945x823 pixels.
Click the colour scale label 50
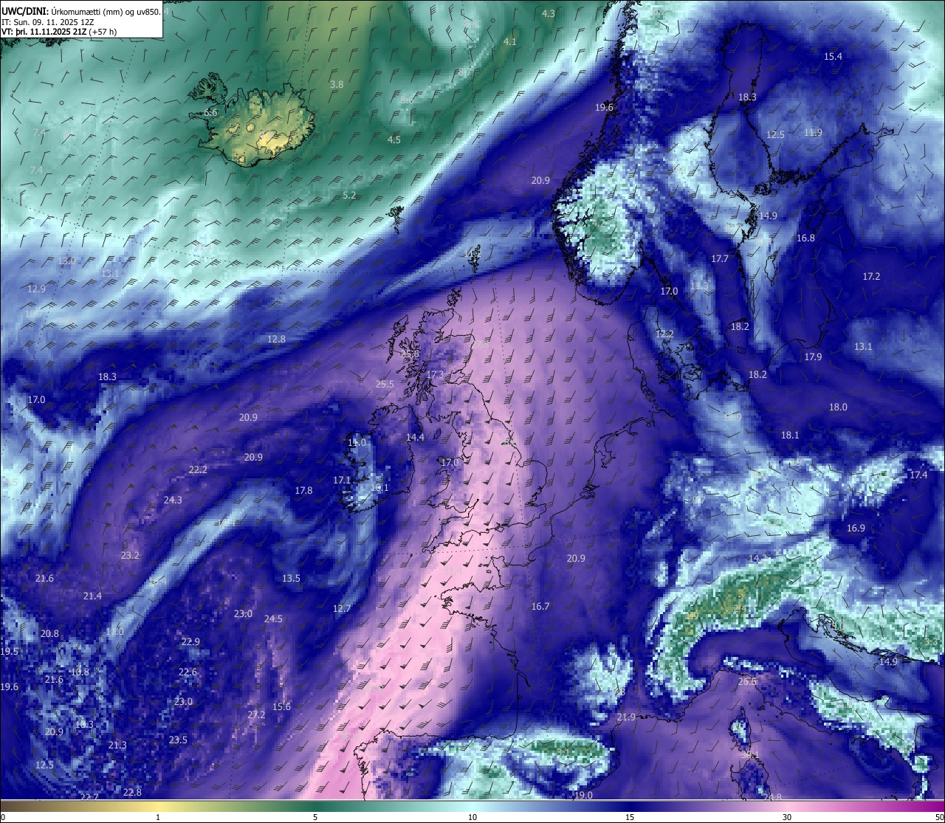coord(938,817)
